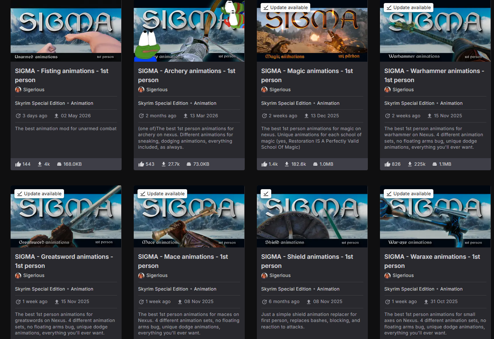Open SIGMA - Archery animations - 1st person title
Viewport: 494px width, 339px height.
187,75
